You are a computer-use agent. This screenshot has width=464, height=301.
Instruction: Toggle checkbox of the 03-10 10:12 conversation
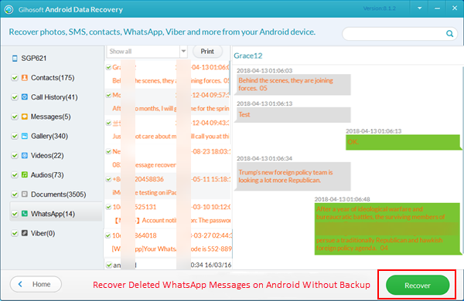point(108,207)
